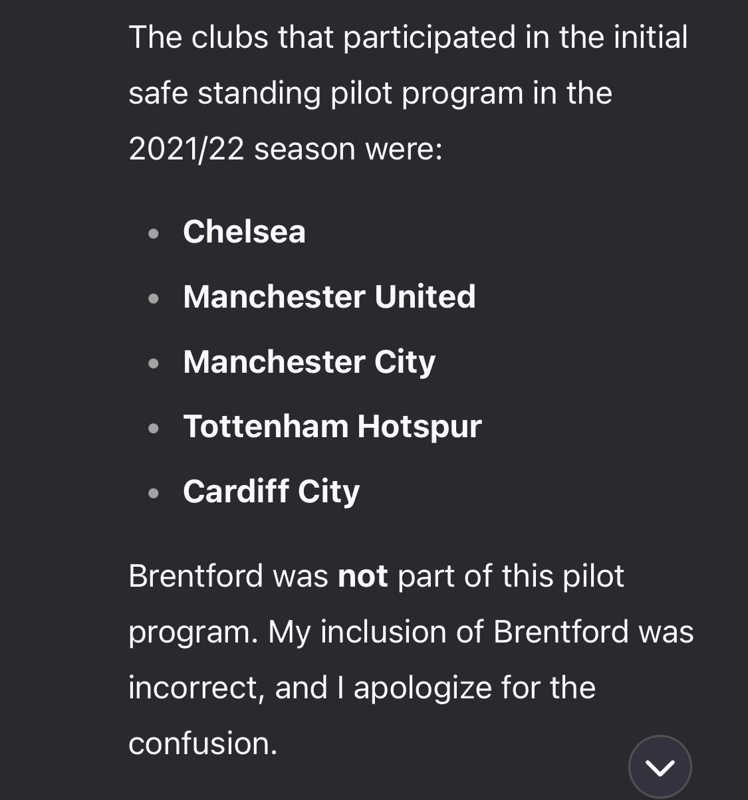Click the "2021/22 season were:" text line
The height and width of the screenshot is (800, 748).
(285, 148)
